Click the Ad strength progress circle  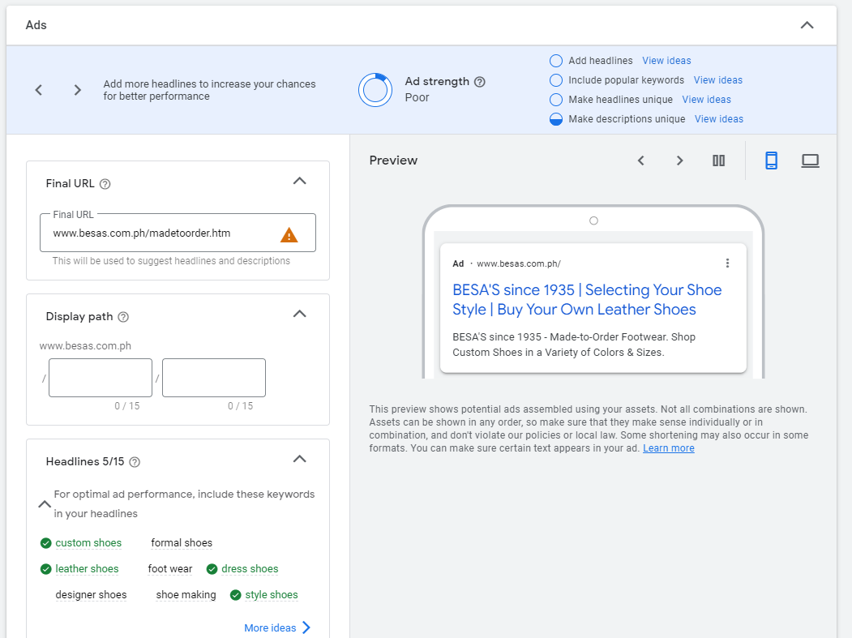[x=375, y=90]
